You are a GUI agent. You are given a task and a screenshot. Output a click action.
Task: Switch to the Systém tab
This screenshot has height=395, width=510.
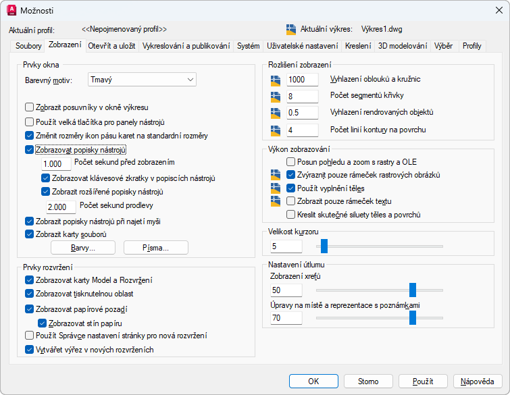click(x=248, y=46)
